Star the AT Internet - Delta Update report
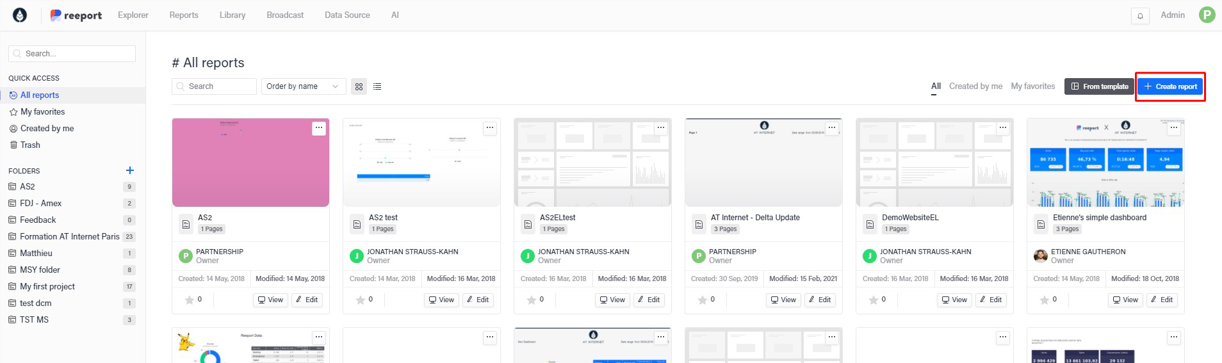This screenshot has width=1222, height=363. [703, 300]
